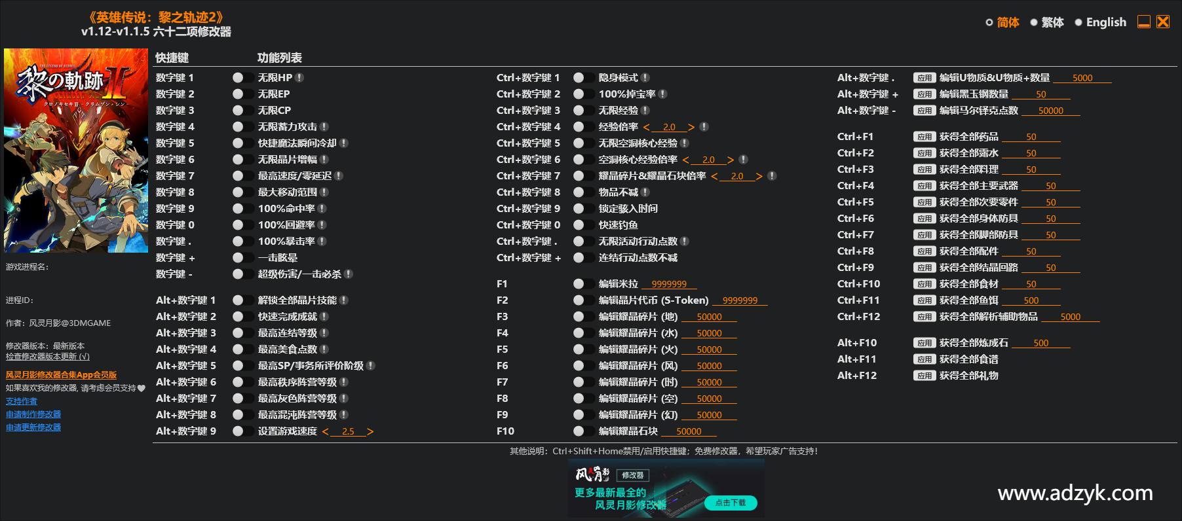This screenshot has height=521, width=1182.
Task: Increase 经验倍率 with right arrow
Action: (691, 127)
